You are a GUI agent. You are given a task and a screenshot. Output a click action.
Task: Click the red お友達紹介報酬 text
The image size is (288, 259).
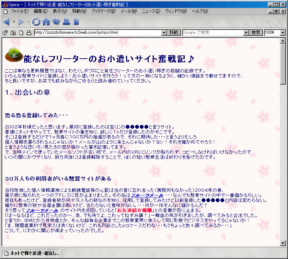[134, 210]
